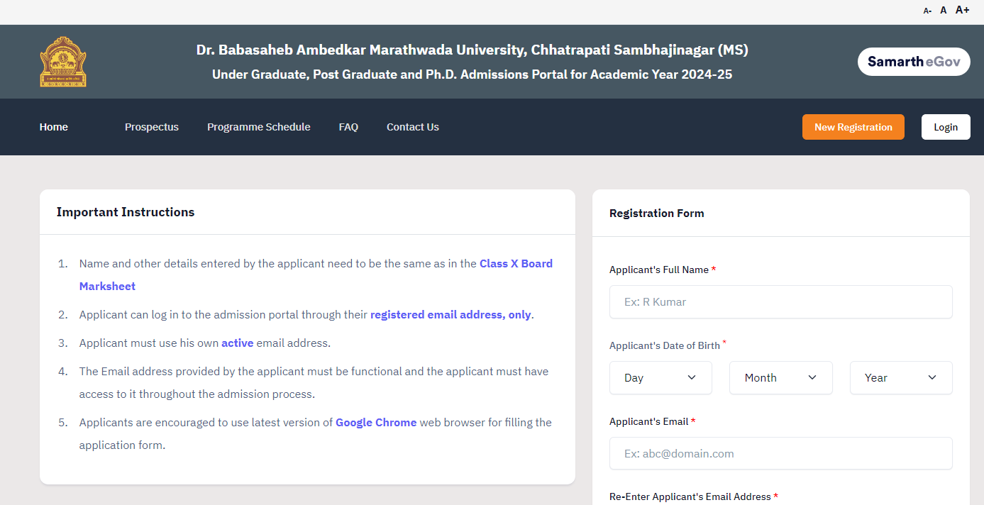The image size is (984, 505).
Task: Click the Samarth eGov logo
Action: [914, 61]
